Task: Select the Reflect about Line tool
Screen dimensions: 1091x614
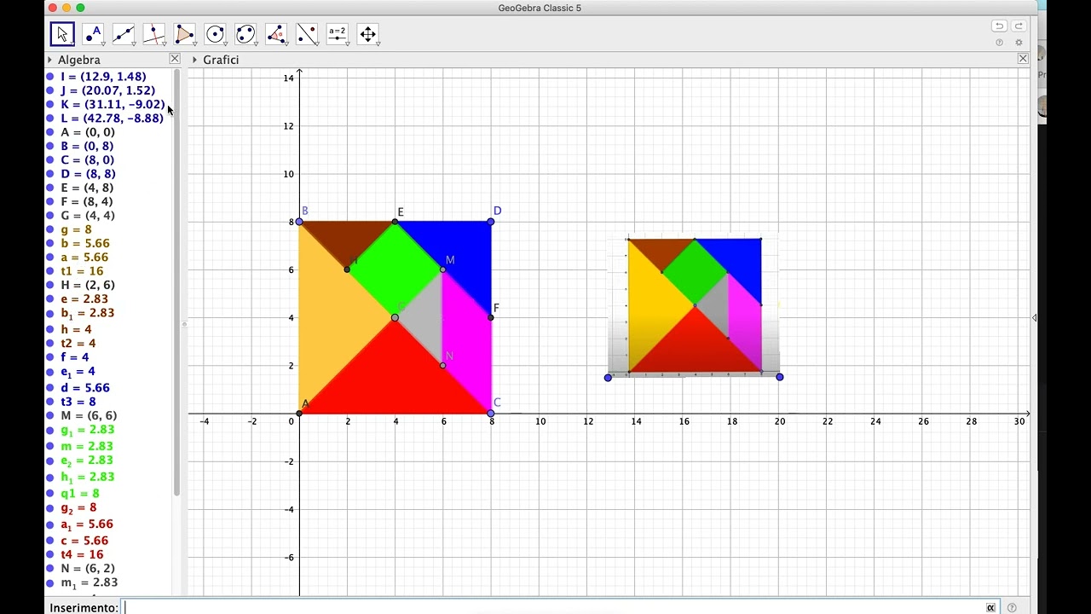Action: click(x=307, y=34)
